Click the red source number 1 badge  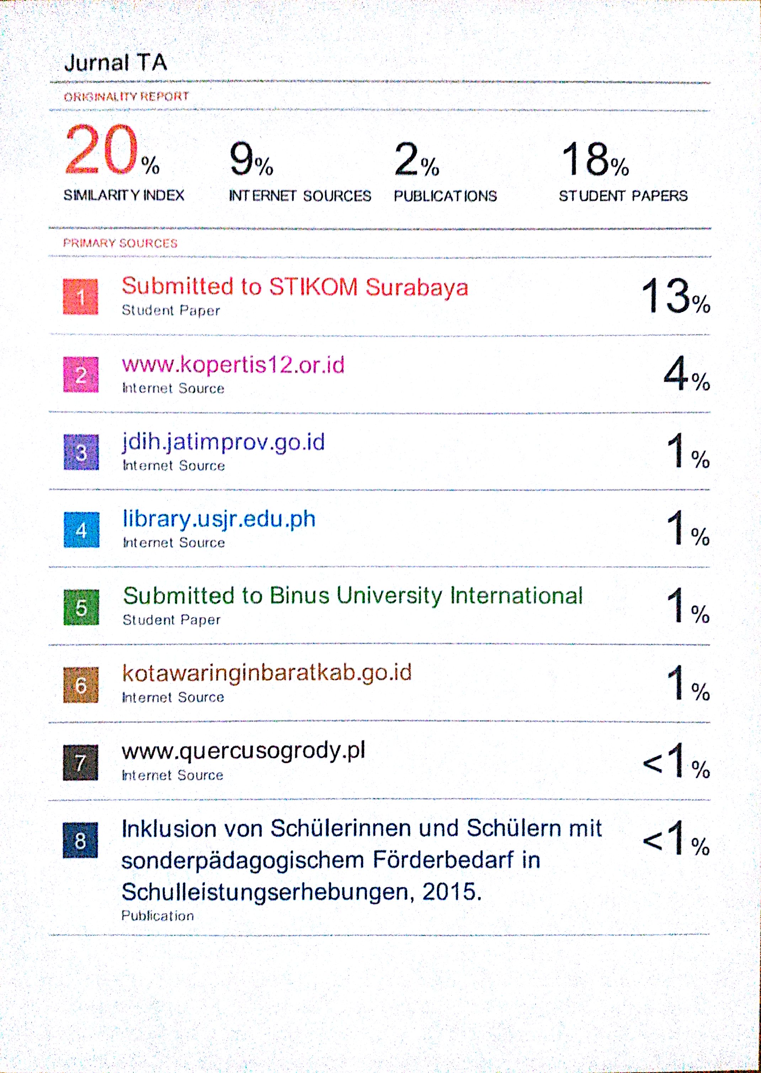(x=81, y=297)
